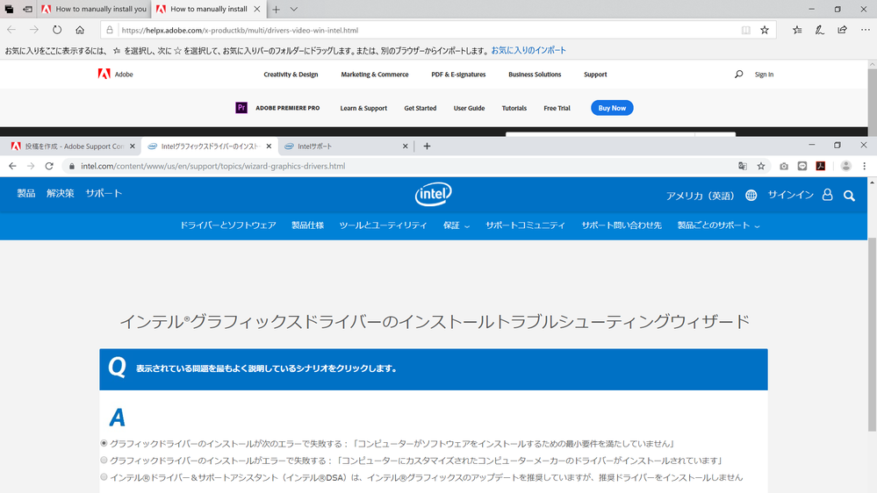Click Intel site search magnifier
The image size is (877, 493).
(x=849, y=196)
